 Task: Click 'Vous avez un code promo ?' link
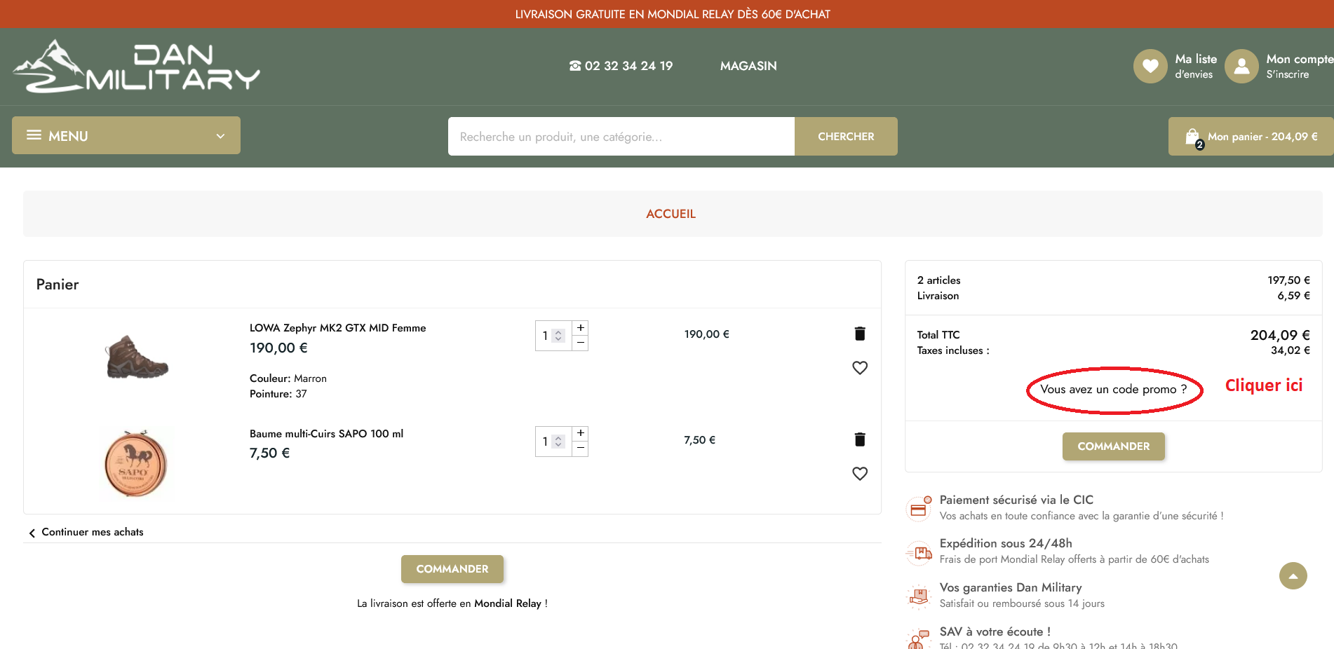click(x=1113, y=389)
